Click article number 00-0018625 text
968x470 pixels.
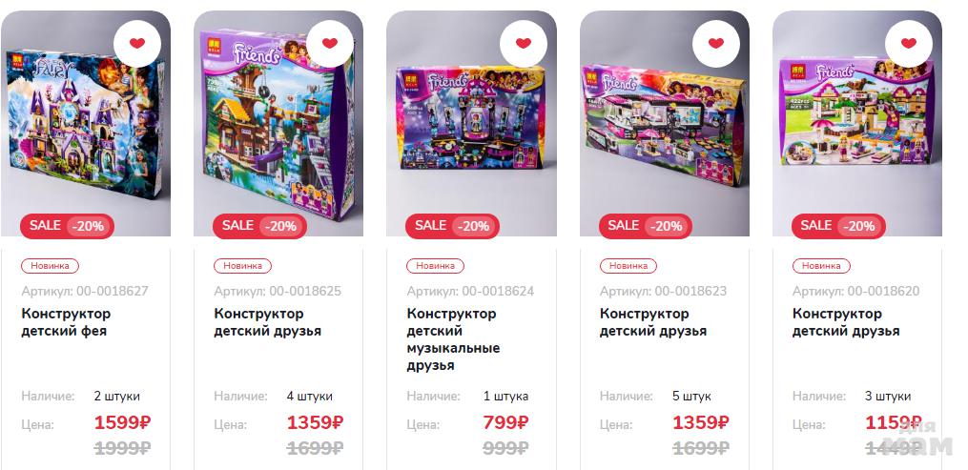tap(278, 291)
